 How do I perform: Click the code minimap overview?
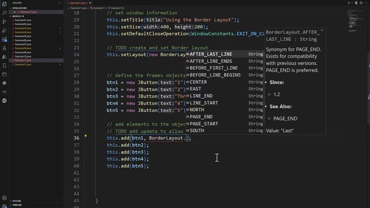coord(356,21)
